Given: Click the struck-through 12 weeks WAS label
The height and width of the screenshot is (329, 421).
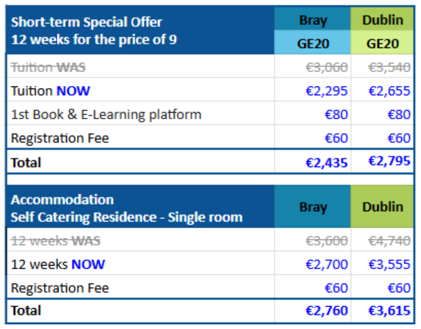Looking at the screenshot, I should tap(56, 240).
